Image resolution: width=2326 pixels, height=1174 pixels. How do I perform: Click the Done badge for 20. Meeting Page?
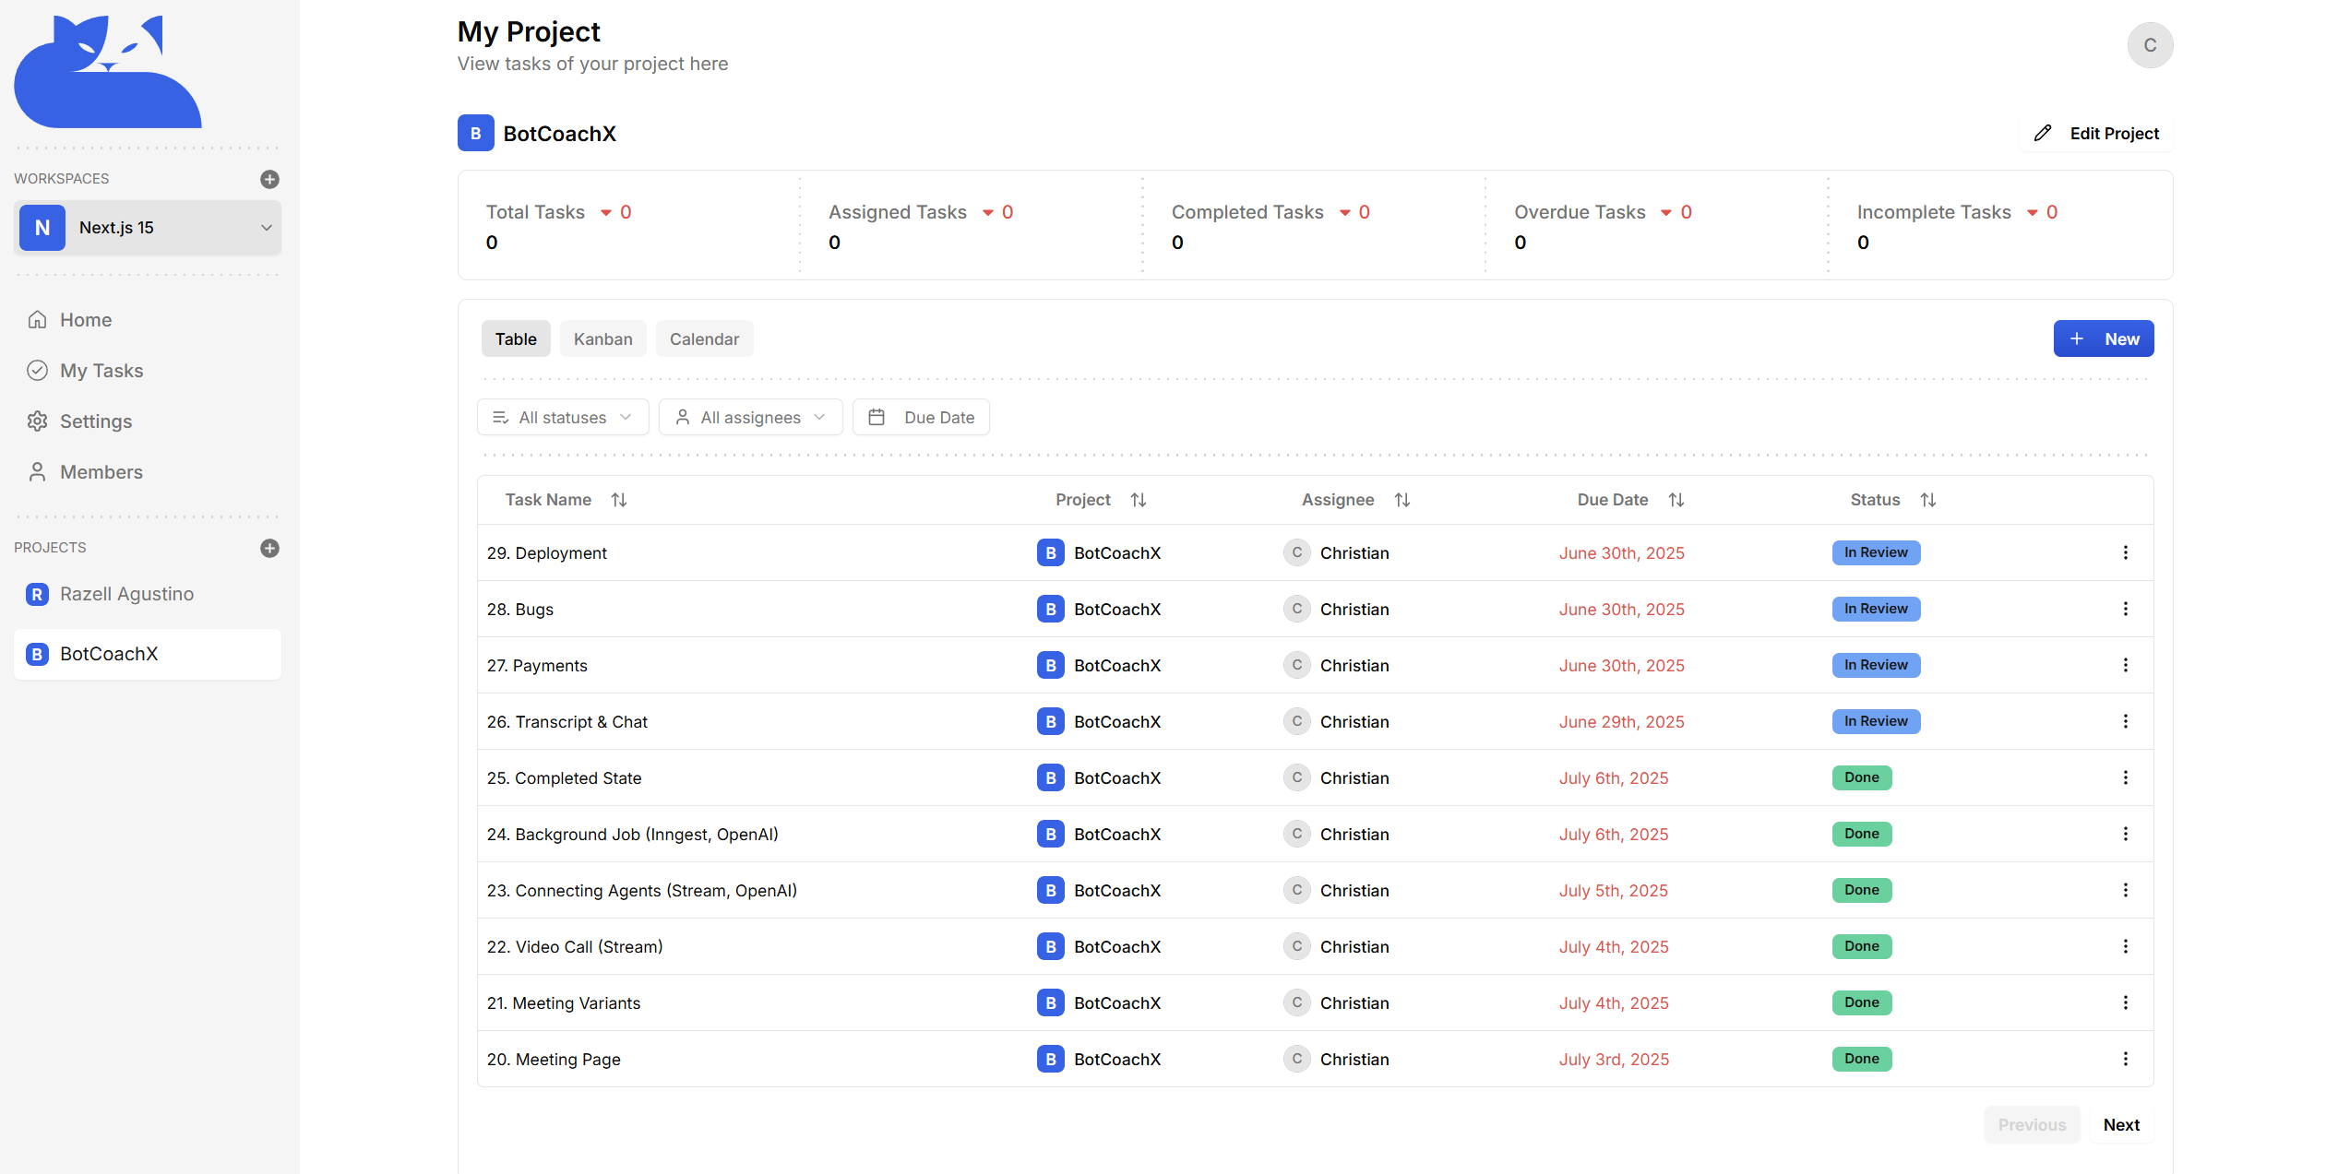tap(1862, 1059)
